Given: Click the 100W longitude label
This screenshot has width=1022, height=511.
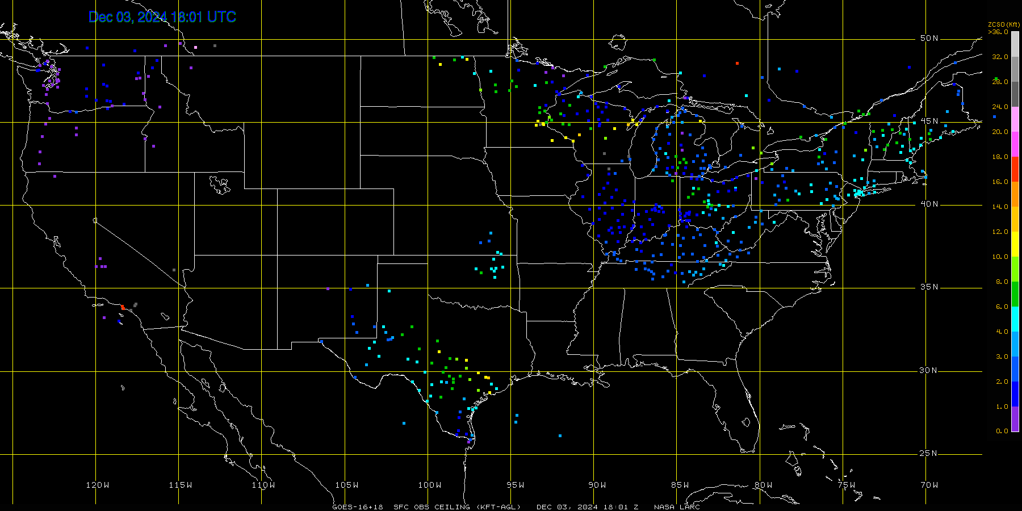Looking at the screenshot, I should [430, 485].
